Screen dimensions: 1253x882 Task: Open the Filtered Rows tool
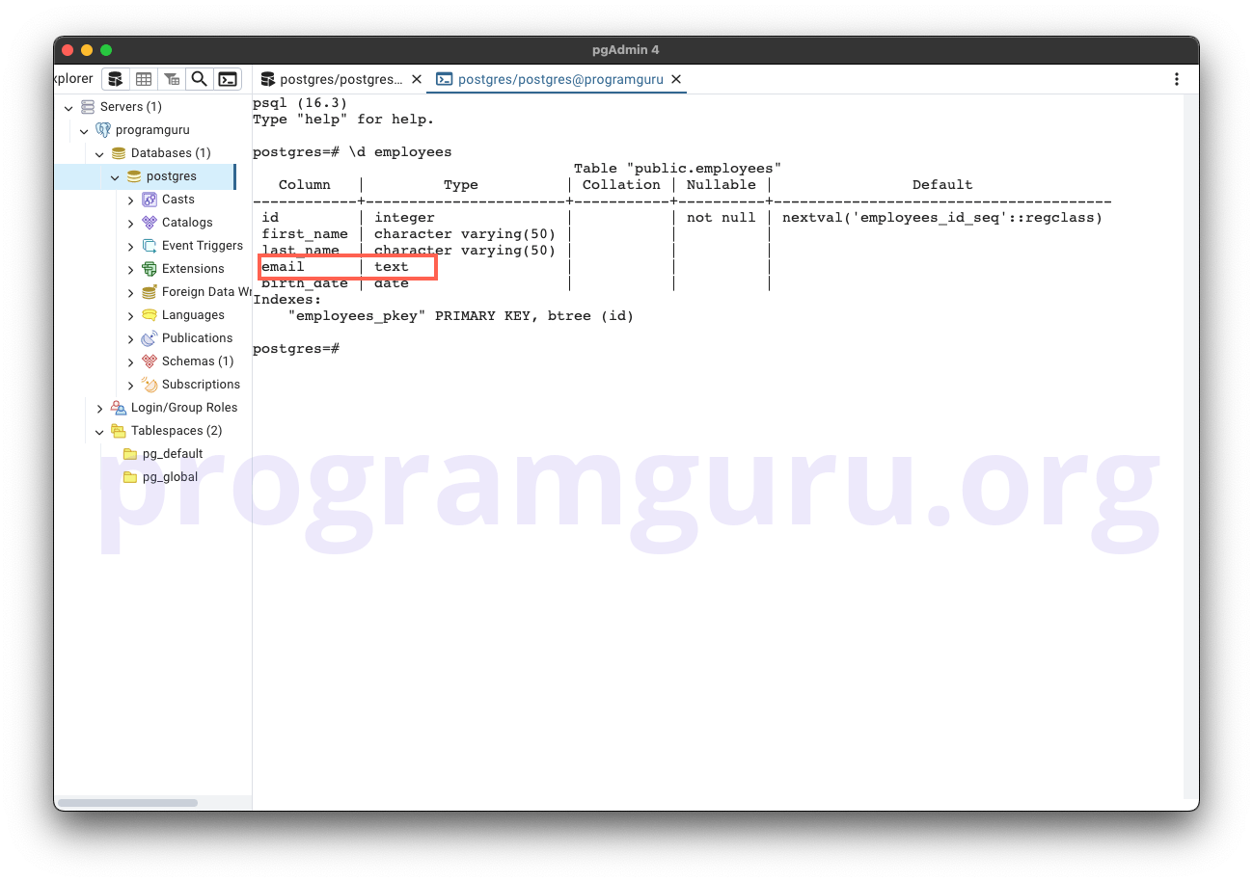click(x=171, y=78)
